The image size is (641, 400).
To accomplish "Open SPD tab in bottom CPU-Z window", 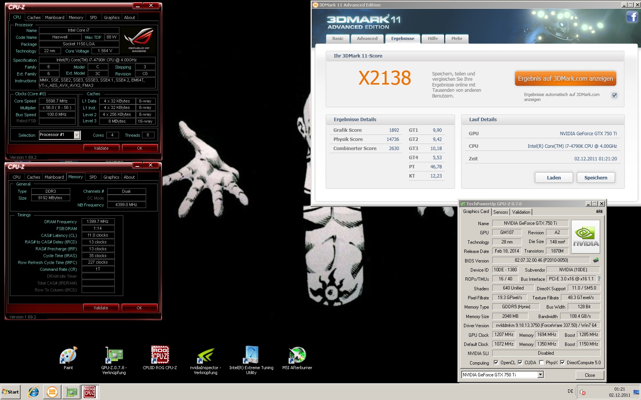I will click(x=93, y=177).
